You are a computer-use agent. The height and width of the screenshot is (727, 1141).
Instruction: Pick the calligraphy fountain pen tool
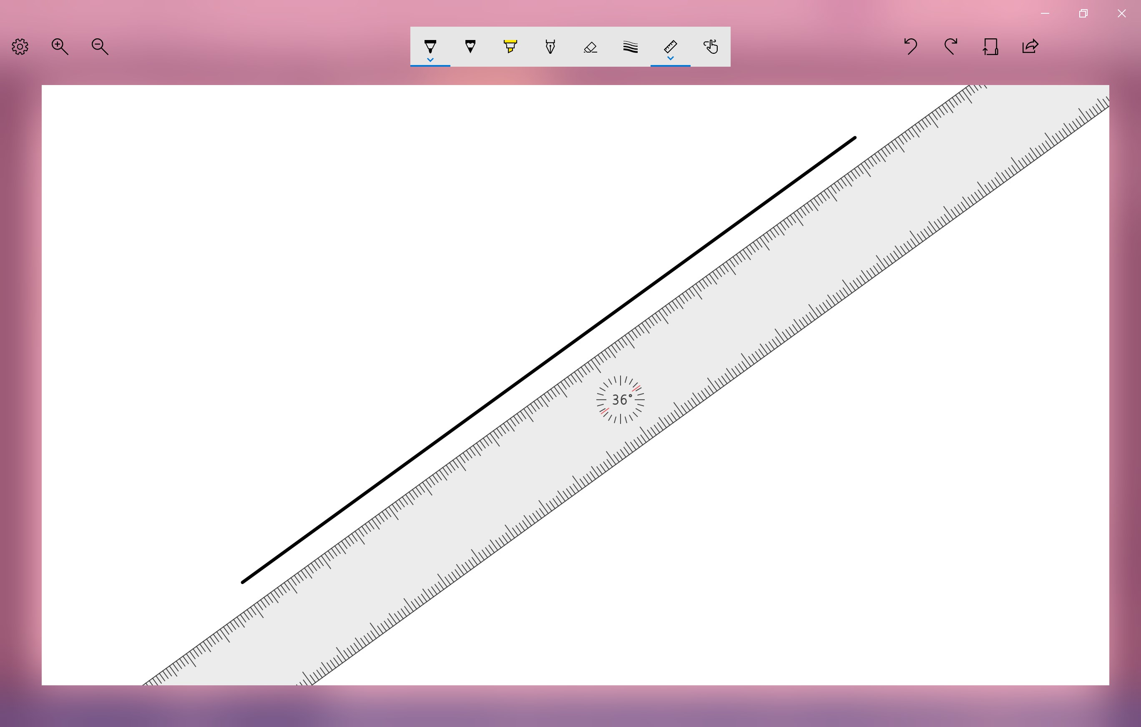[550, 46]
